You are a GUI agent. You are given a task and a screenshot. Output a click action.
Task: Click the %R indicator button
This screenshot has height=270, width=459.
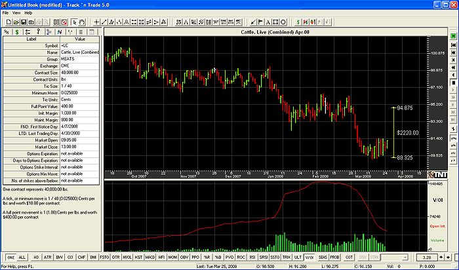tap(207, 258)
